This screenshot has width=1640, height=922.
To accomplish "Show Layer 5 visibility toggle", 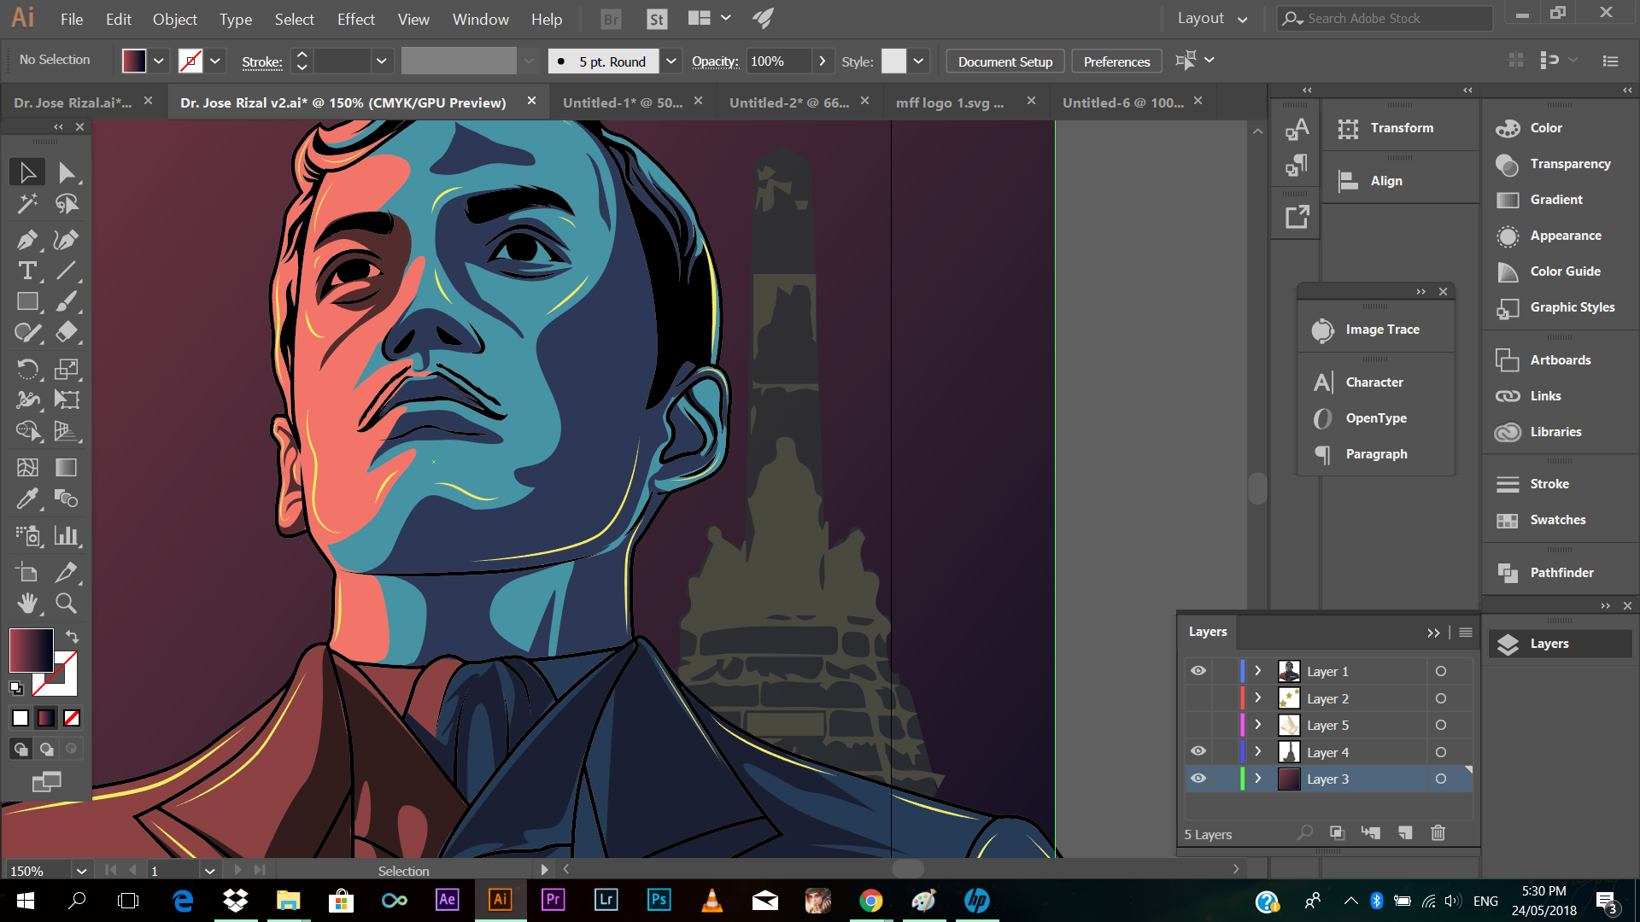I will click(x=1198, y=725).
